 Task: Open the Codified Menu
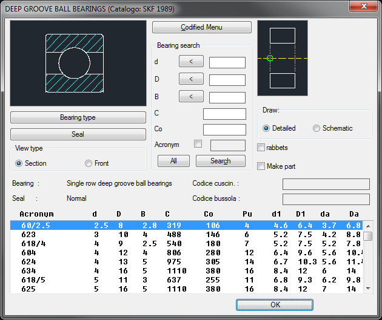(202, 27)
